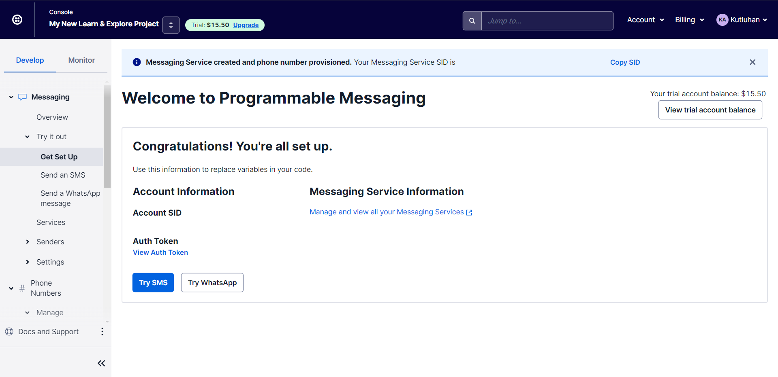The height and width of the screenshot is (377, 778).
Task: Open the Billing dropdown
Action: click(x=689, y=19)
